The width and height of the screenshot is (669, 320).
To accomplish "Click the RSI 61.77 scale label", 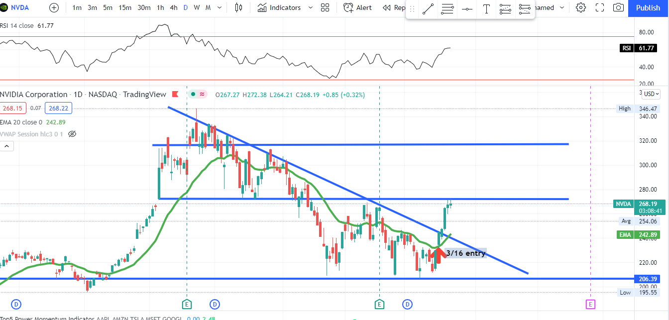I will click(639, 48).
